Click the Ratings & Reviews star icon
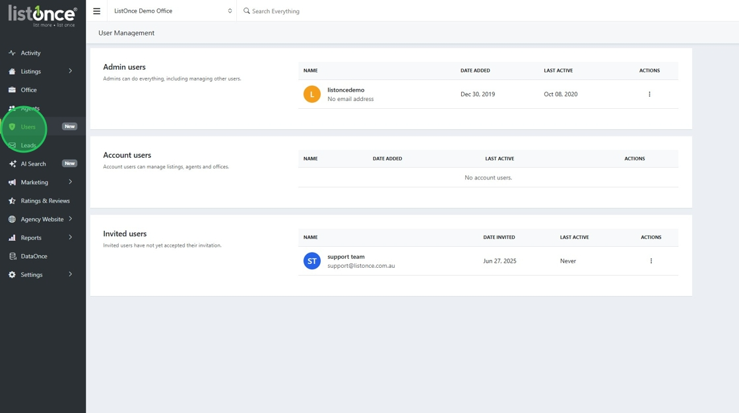Viewport: 739px width, 413px height. tap(12, 201)
